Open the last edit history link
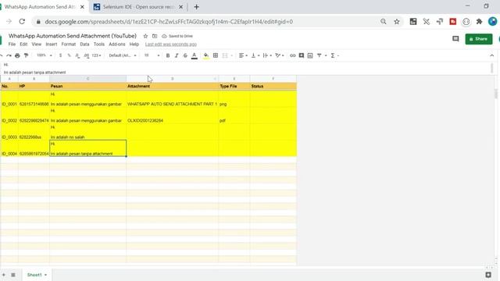 pos(171,44)
